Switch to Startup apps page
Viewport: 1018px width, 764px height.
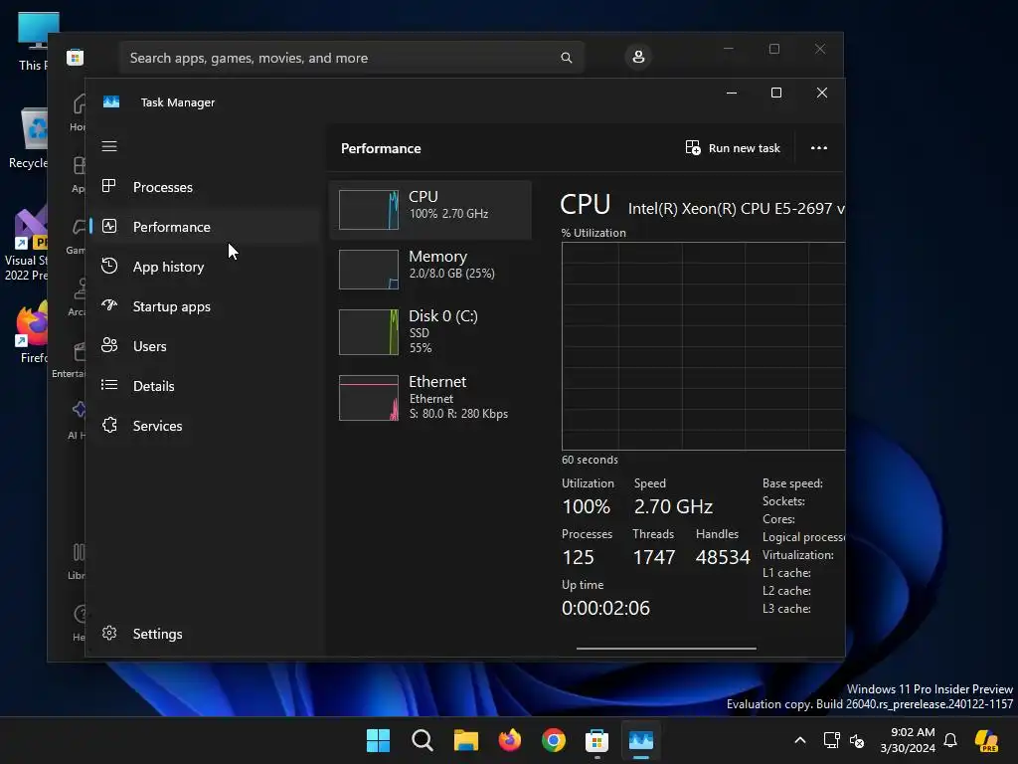coord(205,306)
